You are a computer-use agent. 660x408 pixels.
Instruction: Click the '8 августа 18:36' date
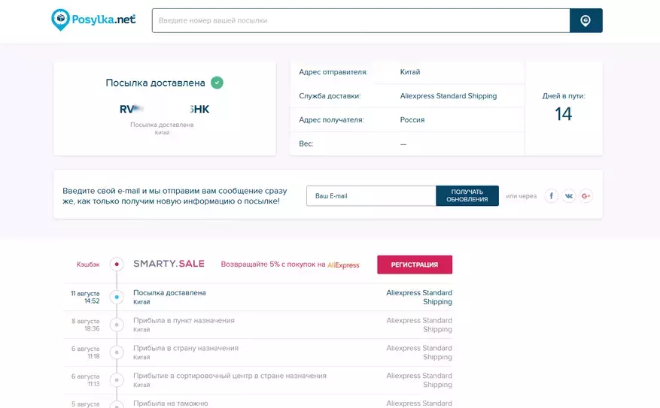[86, 325]
